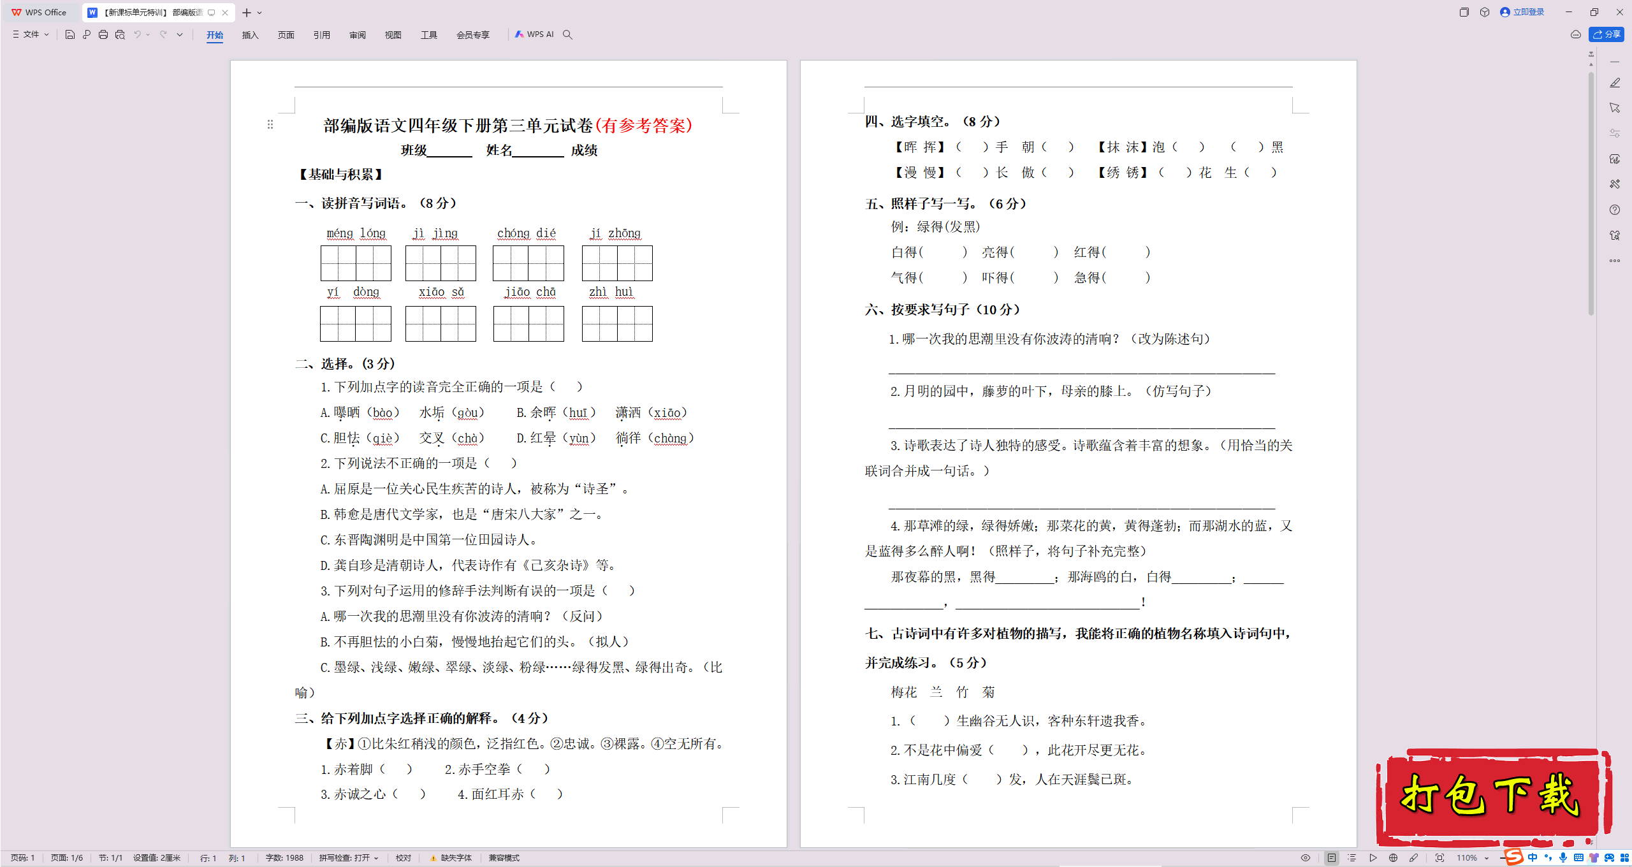Image resolution: width=1632 pixels, height=867 pixels.
Task: Toggle the page layout view button
Action: pos(1331,858)
